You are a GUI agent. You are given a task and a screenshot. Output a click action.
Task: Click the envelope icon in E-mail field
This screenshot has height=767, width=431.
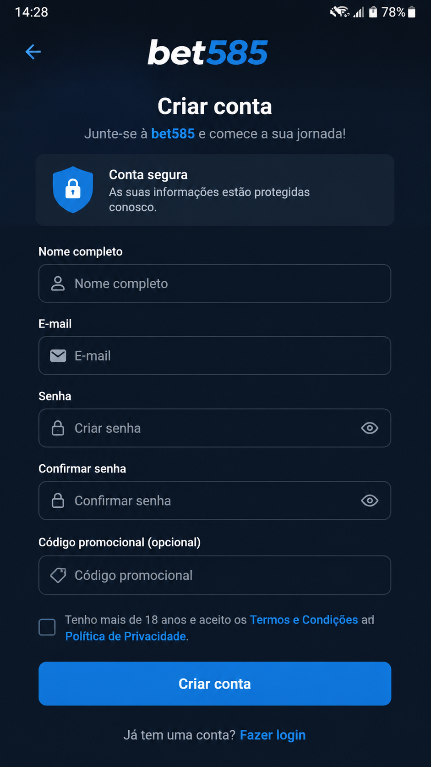(58, 356)
